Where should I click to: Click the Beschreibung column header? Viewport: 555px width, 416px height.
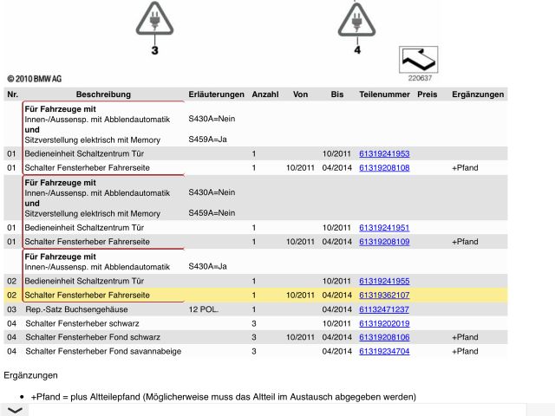[x=103, y=94]
